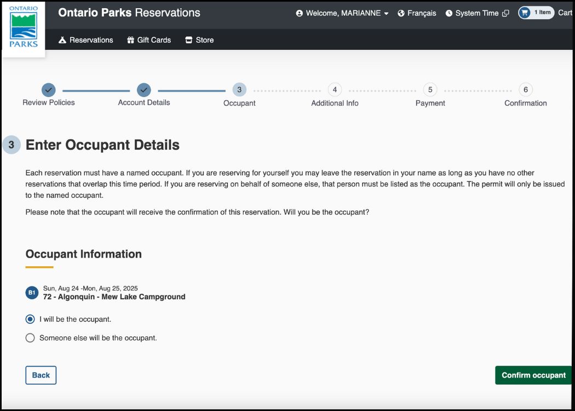Click the globe icon beside Français
The height and width of the screenshot is (411, 575).
click(401, 13)
